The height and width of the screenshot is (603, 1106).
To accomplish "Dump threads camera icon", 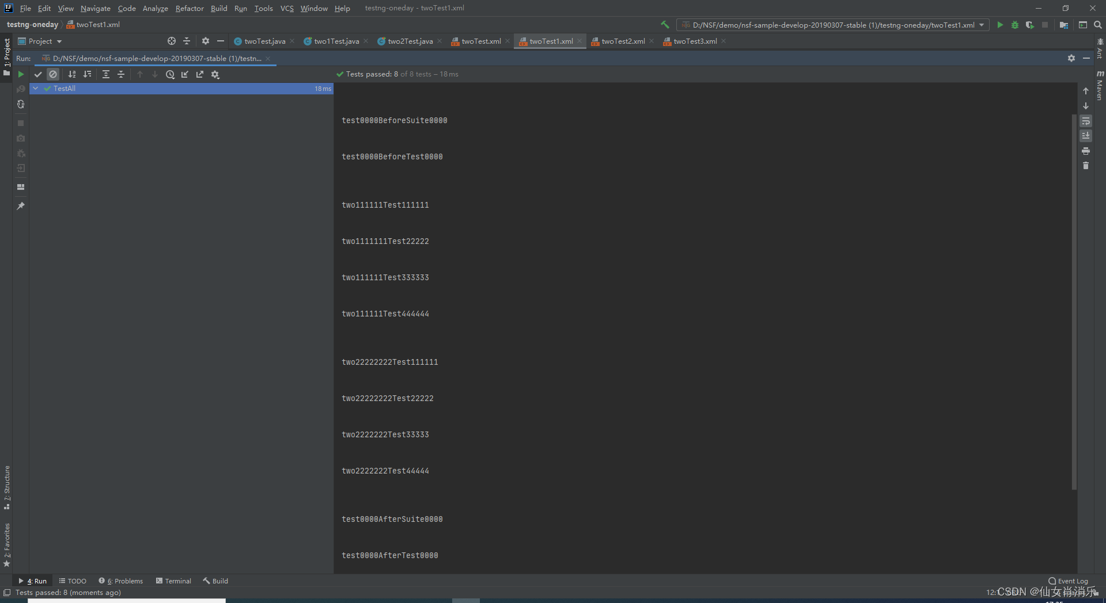I will point(21,138).
